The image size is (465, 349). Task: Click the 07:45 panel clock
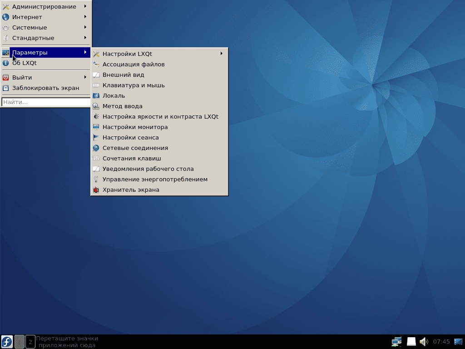(441, 342)
